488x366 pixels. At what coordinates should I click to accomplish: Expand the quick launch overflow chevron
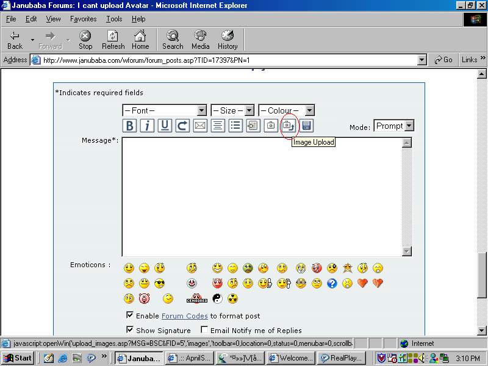pos(104,356)
